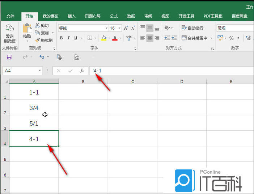Open the font color dropdown arrow
The width and height of the screenshot is (254, 194).
[120, 38]
